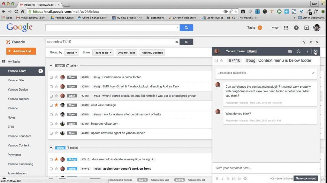327x183 pixels.
Task: Open status badge of 'card view redesign' row
Action: click(72, 105)
